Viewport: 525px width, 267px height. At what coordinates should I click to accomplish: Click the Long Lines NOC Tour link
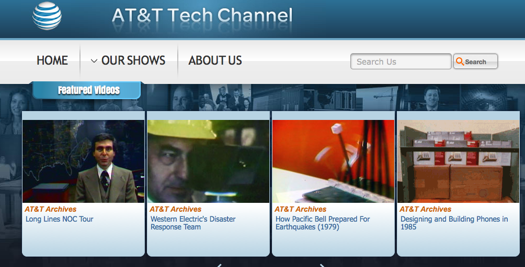(59, 219)
